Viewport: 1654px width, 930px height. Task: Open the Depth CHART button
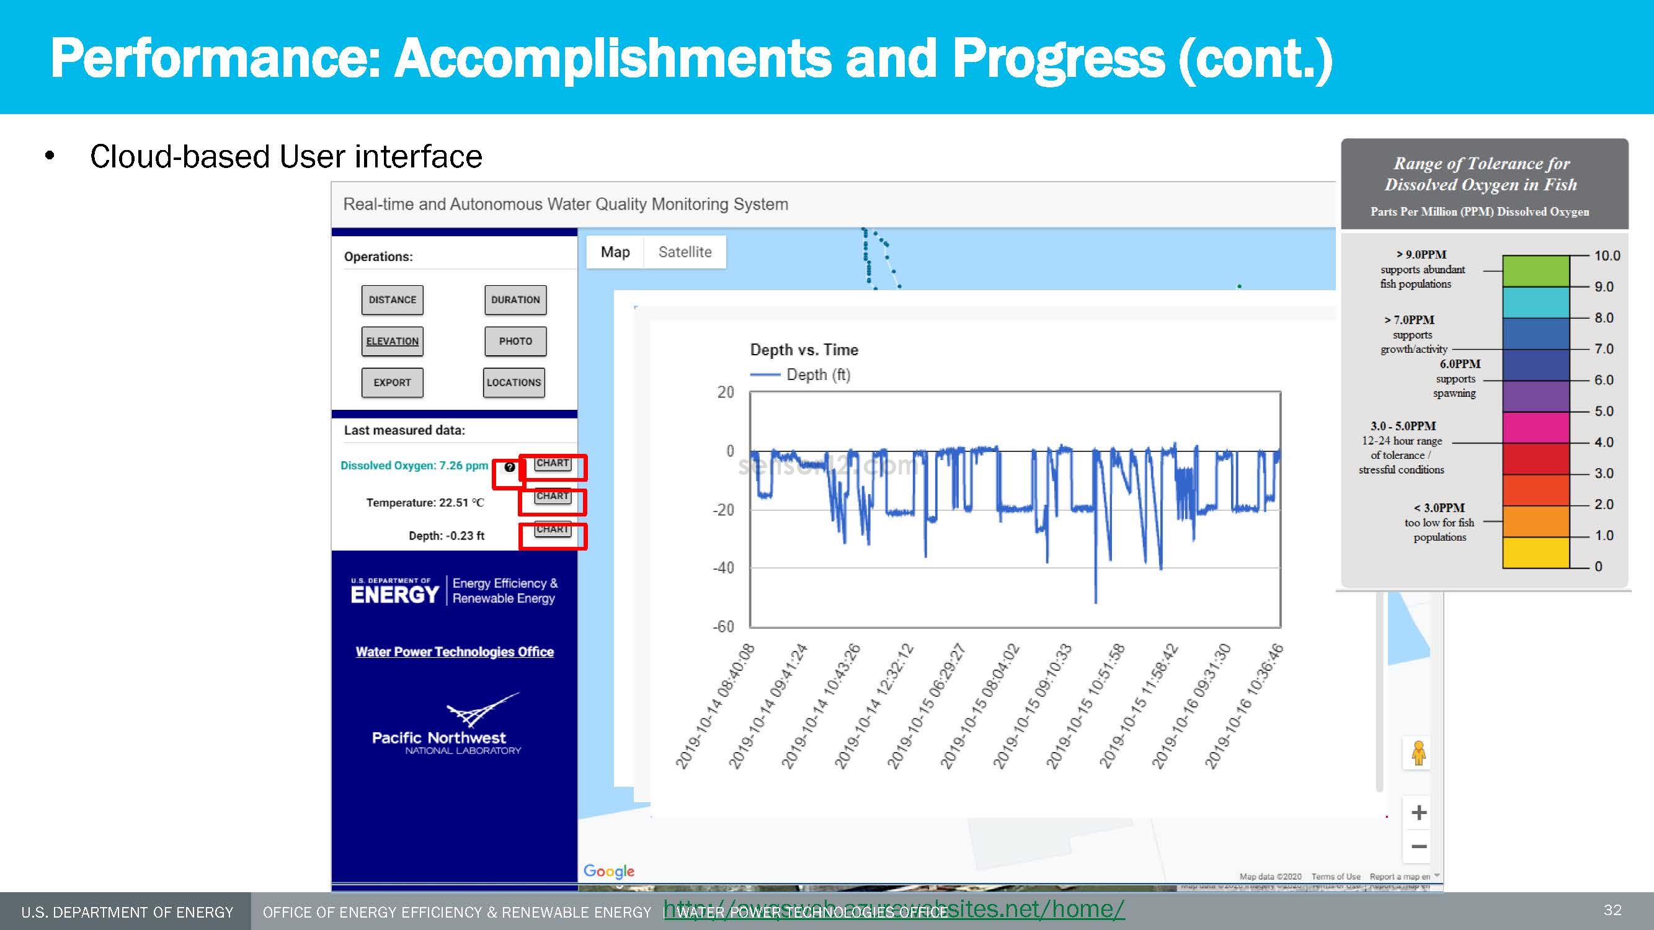point(553,529)
